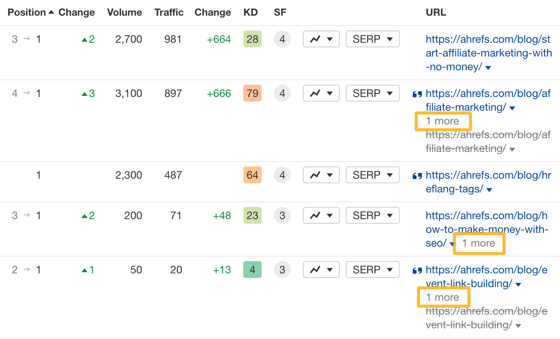Viewport: 560px width, 339px height.
Task: Select the quote icon on the event-link-building row
Action: click(x=417, y=270)
